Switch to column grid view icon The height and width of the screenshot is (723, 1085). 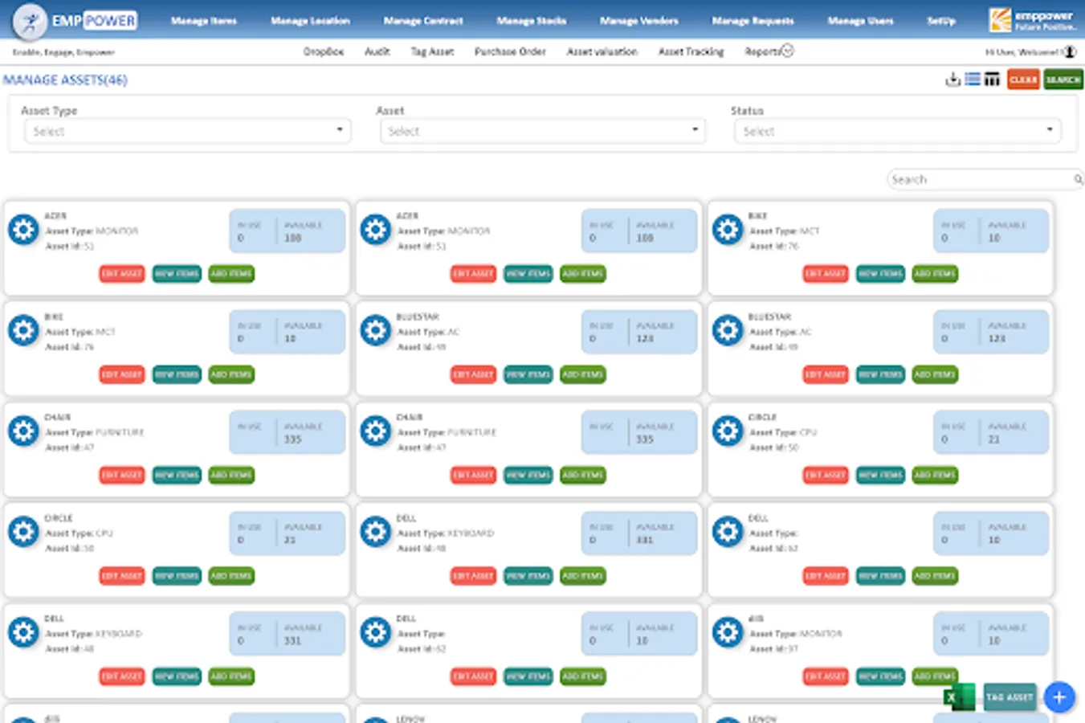tap(992, 80)
